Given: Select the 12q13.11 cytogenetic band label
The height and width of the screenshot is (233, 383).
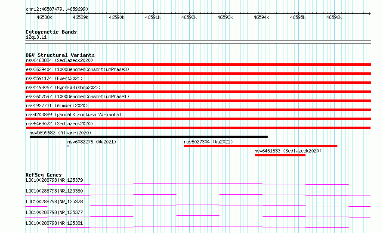Looking at the screenshot, I should (36, 37).
